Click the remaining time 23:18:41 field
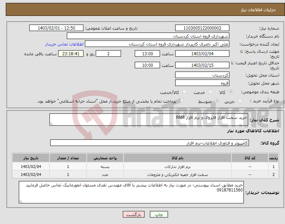 pyautogui.click(x=71, y=53)
